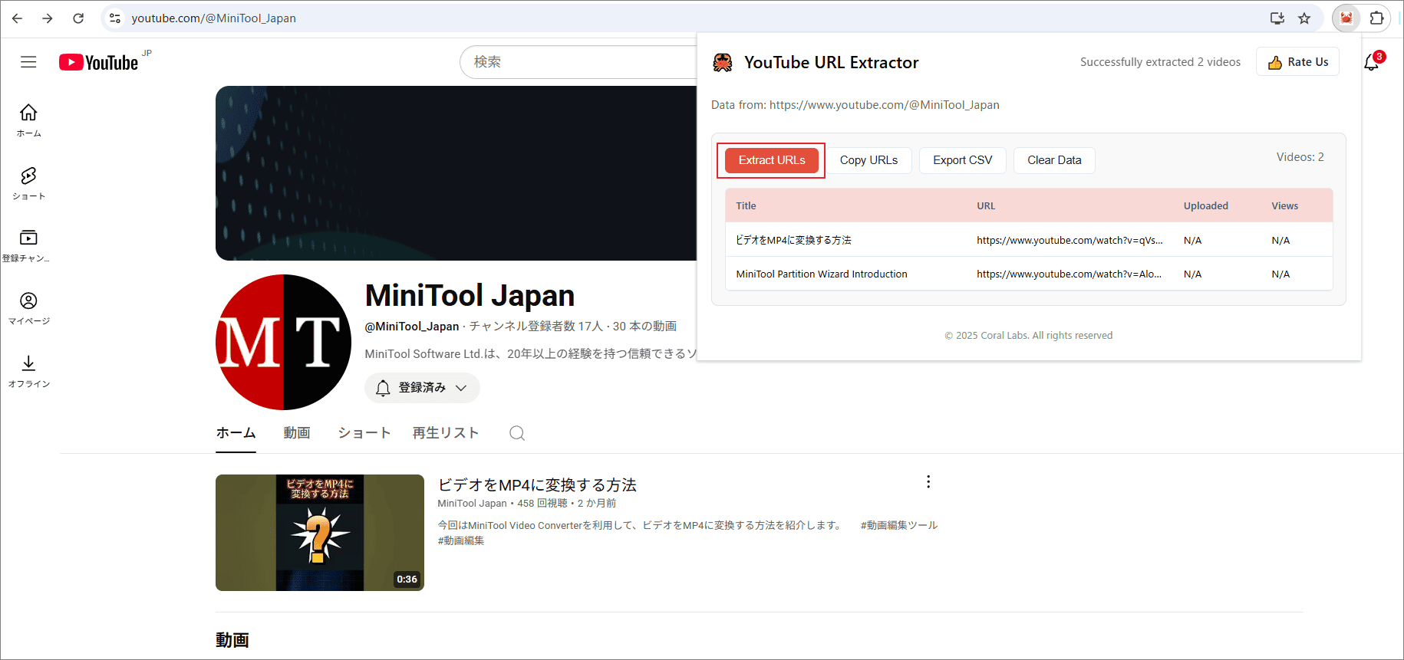
Task: Expand the 登録済み subscription dropdown
Action: 422,388
